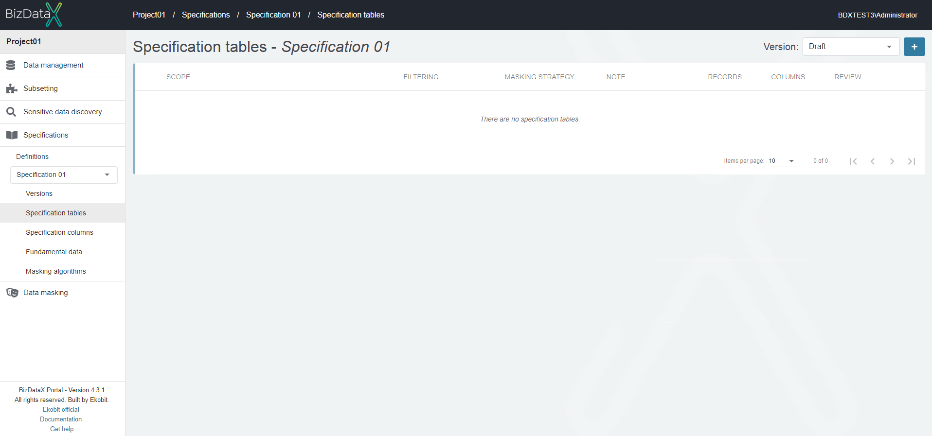Open the Get help link
Viewport: 932px width, 436px height.
click(62, 429)
